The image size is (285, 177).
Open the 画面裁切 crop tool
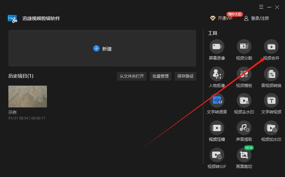[244, 155]
